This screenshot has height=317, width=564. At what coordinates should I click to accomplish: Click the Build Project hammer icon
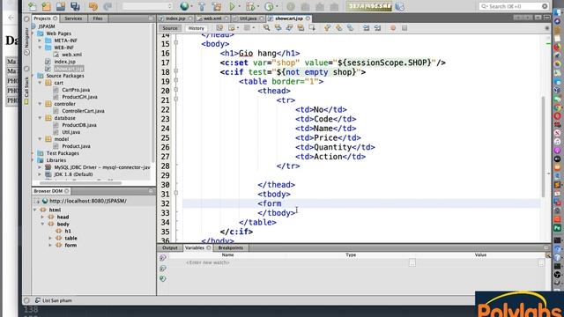coord(202,6)
